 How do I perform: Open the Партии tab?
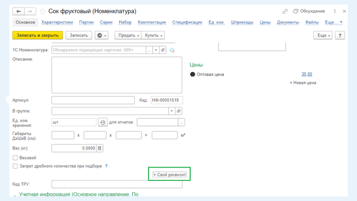[x=86, y=22]
